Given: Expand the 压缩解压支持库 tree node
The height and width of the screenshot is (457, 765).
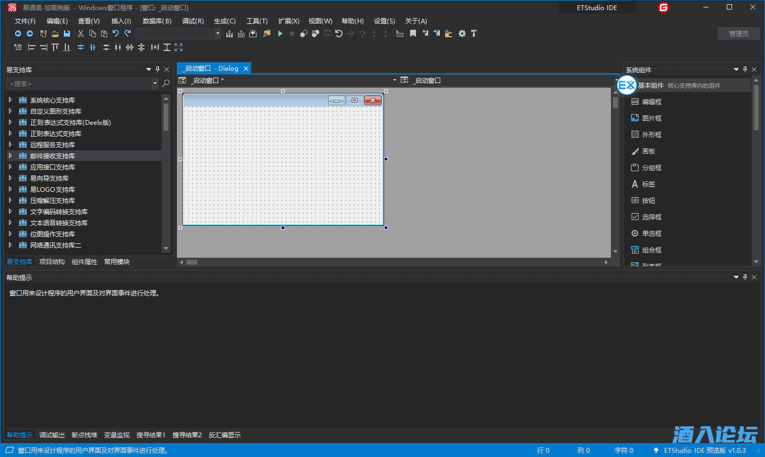Looking at the screenshot, I should (10, 200).
